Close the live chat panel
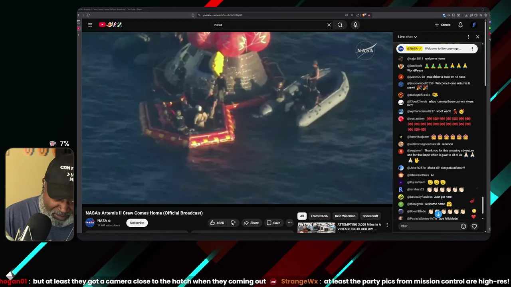This screenshot has height=287, width=511. [477, 37]
